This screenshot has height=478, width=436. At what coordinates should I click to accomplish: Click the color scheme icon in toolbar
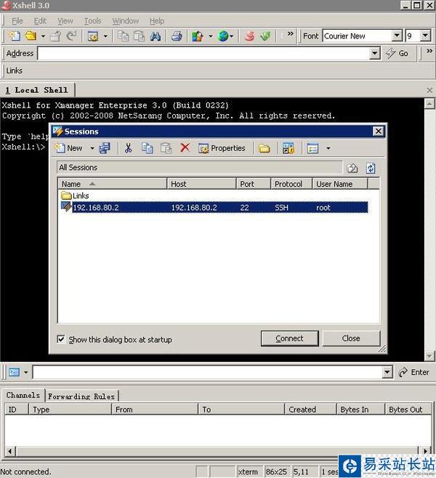[198, 36]
